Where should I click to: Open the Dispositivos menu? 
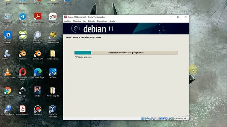click(102, 21)
